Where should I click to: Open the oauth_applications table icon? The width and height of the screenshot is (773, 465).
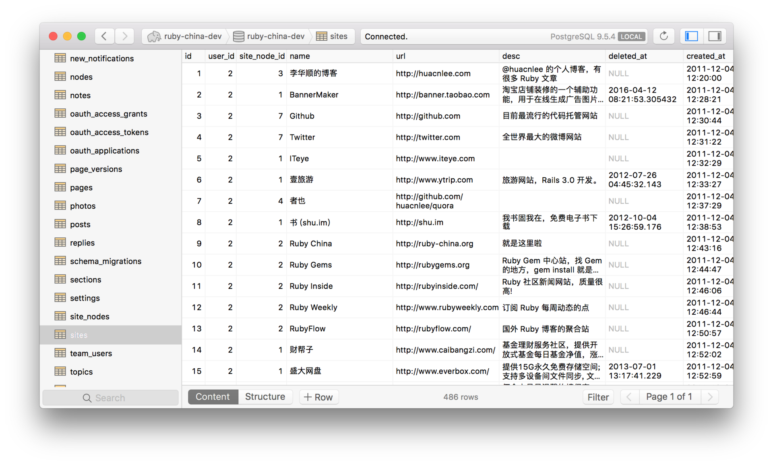point(60,150)
